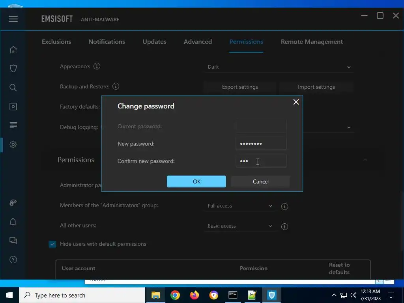Image resolution: width=404 pixels, height=303 pixels.
Task: Switch to the Updates tab
Action: pos(155,42)
